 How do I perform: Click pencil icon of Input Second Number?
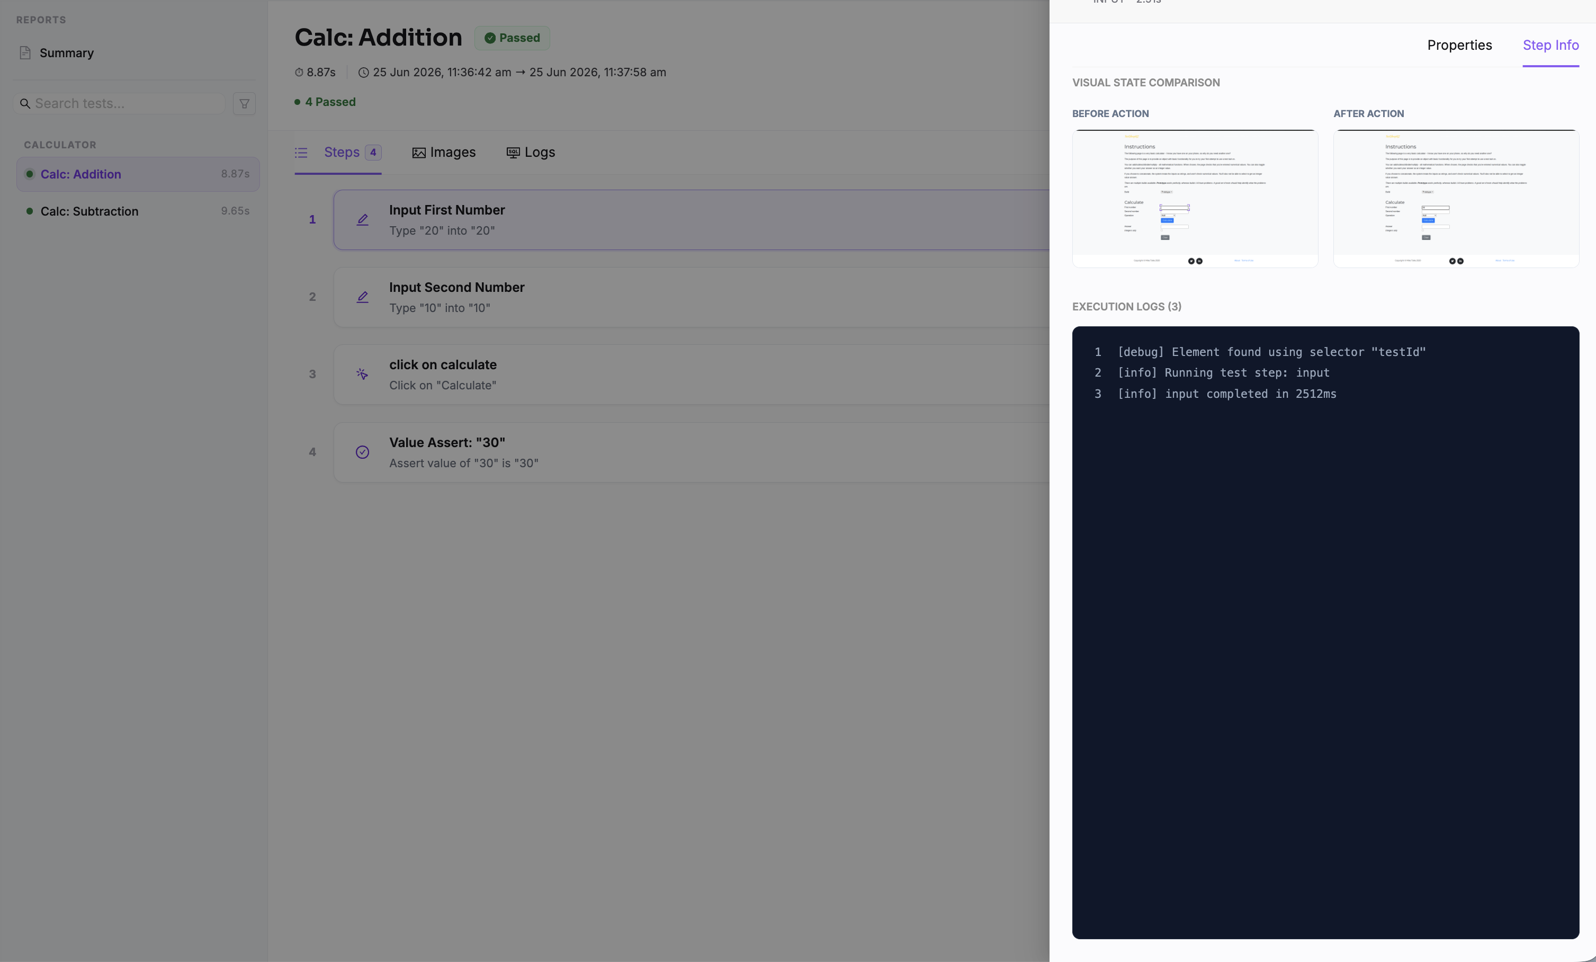363,297
